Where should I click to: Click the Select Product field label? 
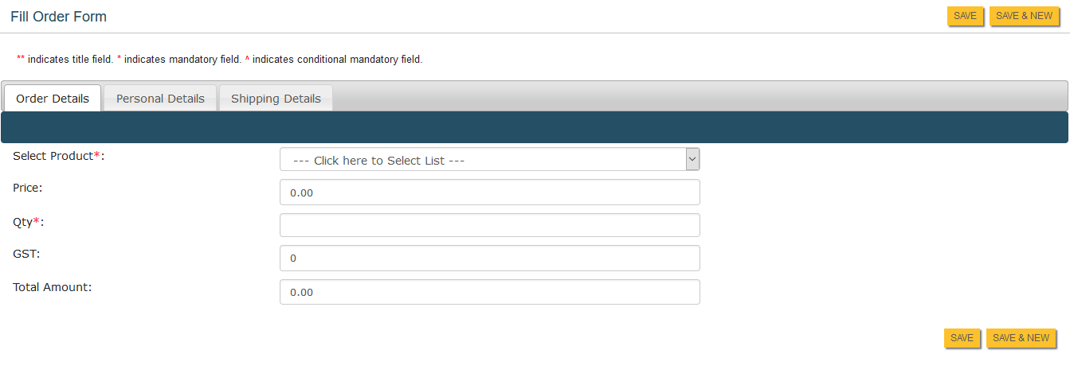click(x=53, y=156)
